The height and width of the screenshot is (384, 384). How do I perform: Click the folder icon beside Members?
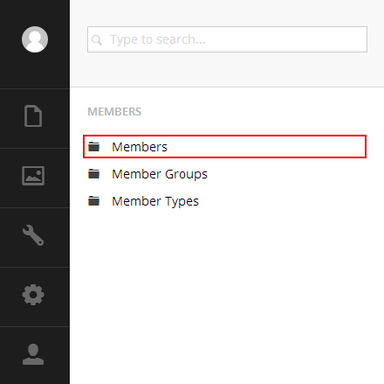[x=93, y=147]
